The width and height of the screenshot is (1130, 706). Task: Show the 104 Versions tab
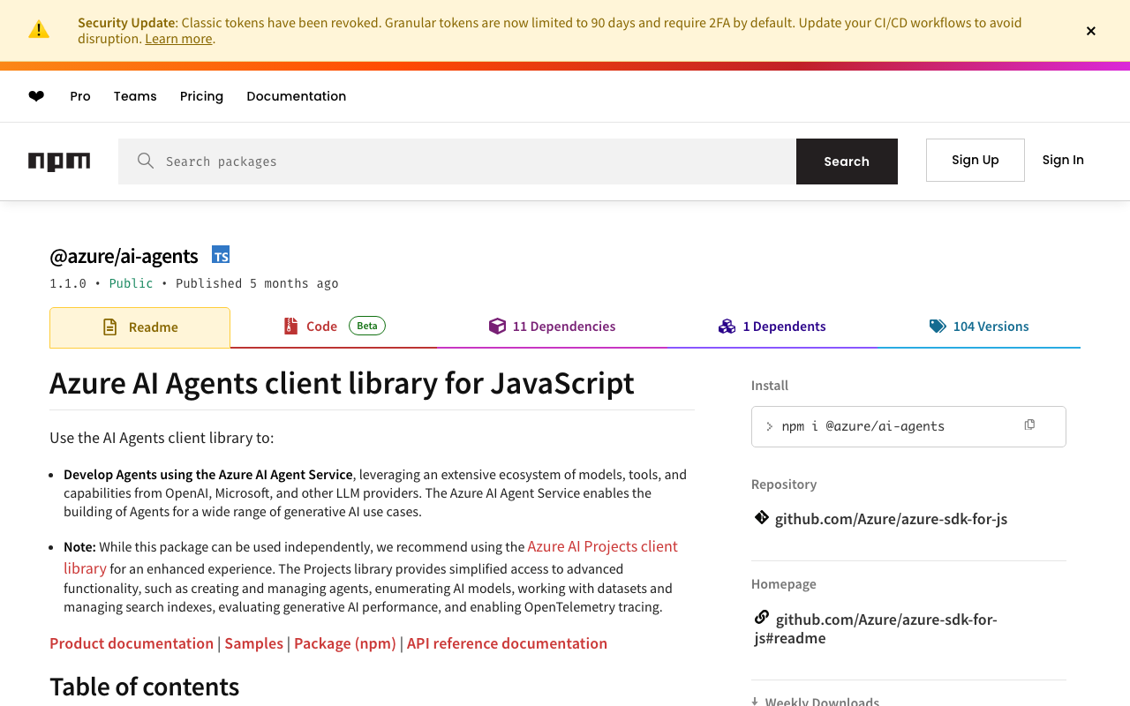coord(979,327)
